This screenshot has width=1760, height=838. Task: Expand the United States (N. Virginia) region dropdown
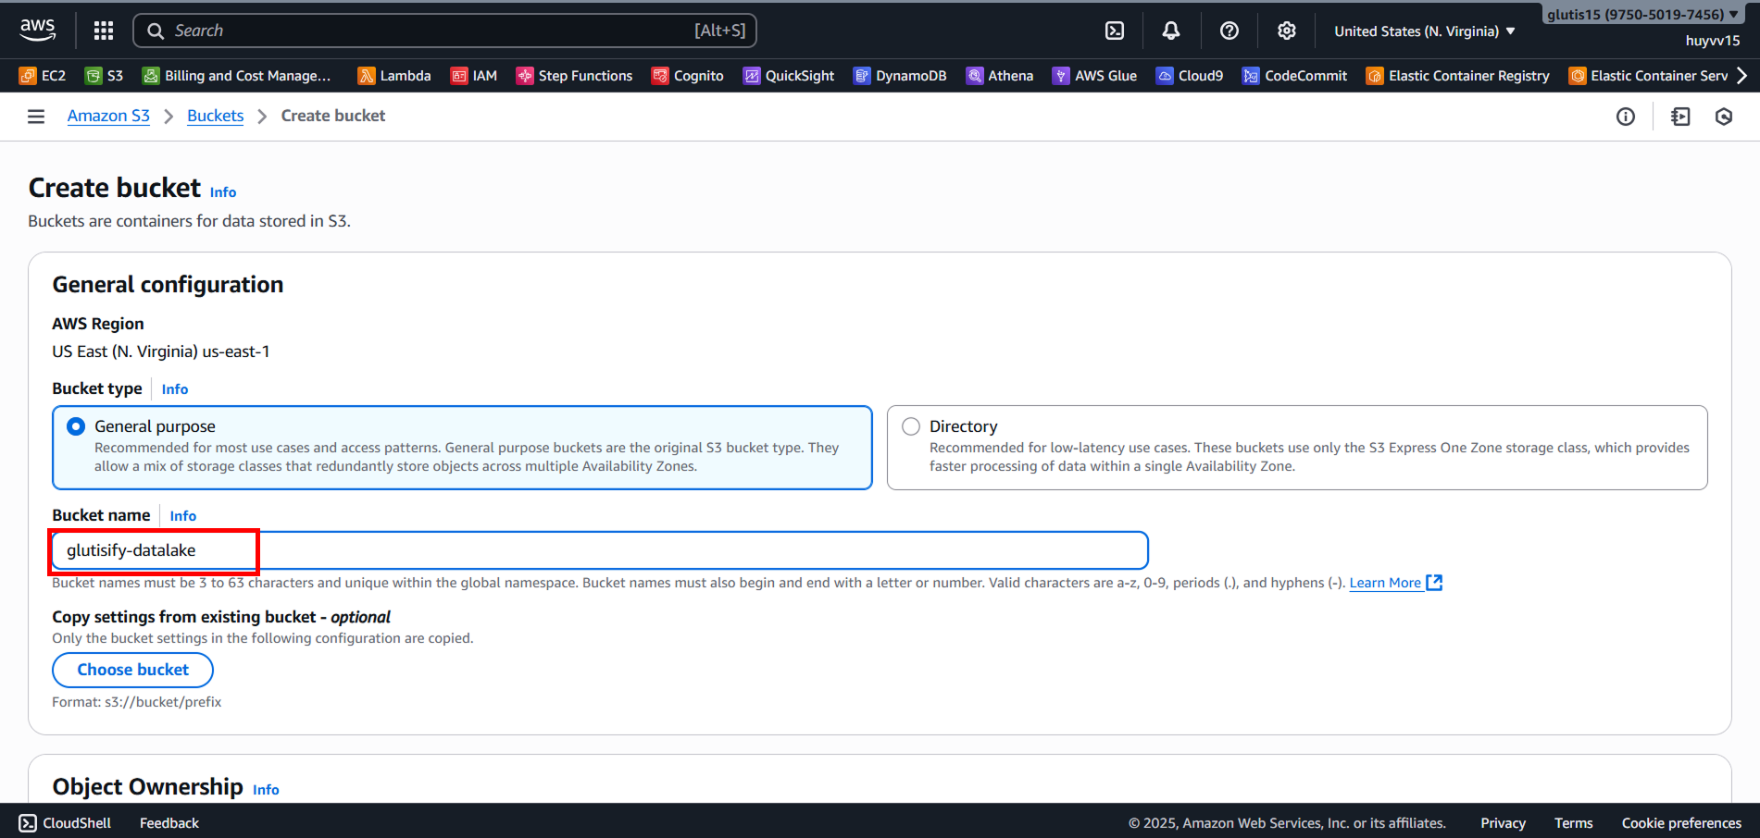1424,31
